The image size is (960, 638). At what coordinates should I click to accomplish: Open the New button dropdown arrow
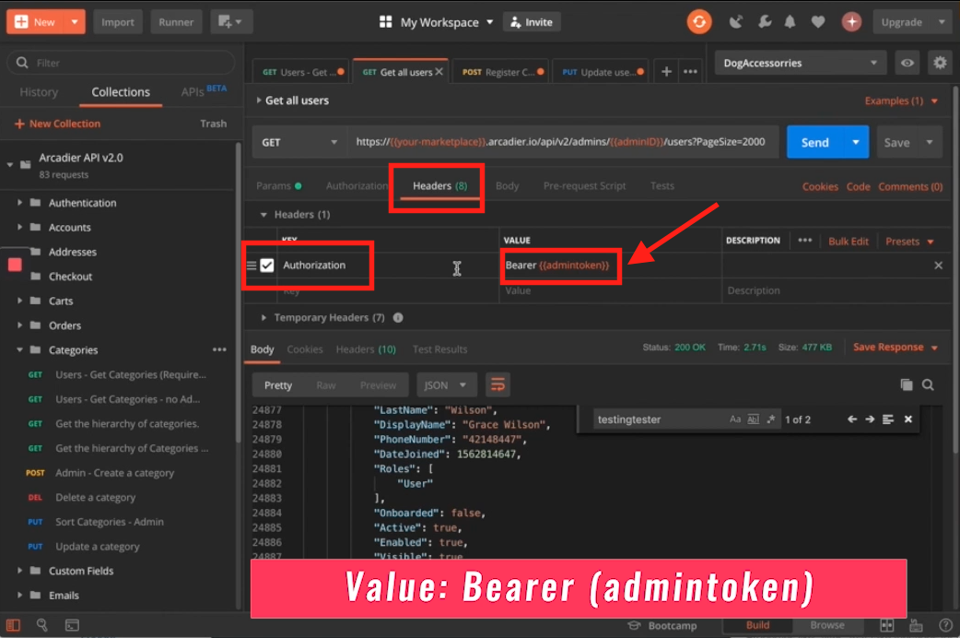pyautogui.click(x=74, y=22)
